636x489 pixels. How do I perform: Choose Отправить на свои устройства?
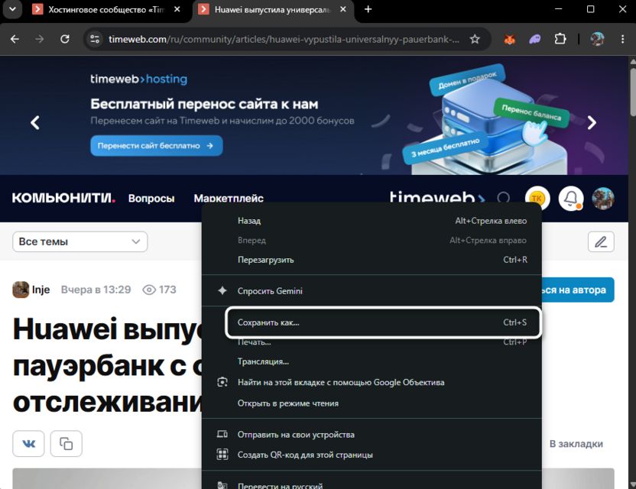click(x=372, y=434)
